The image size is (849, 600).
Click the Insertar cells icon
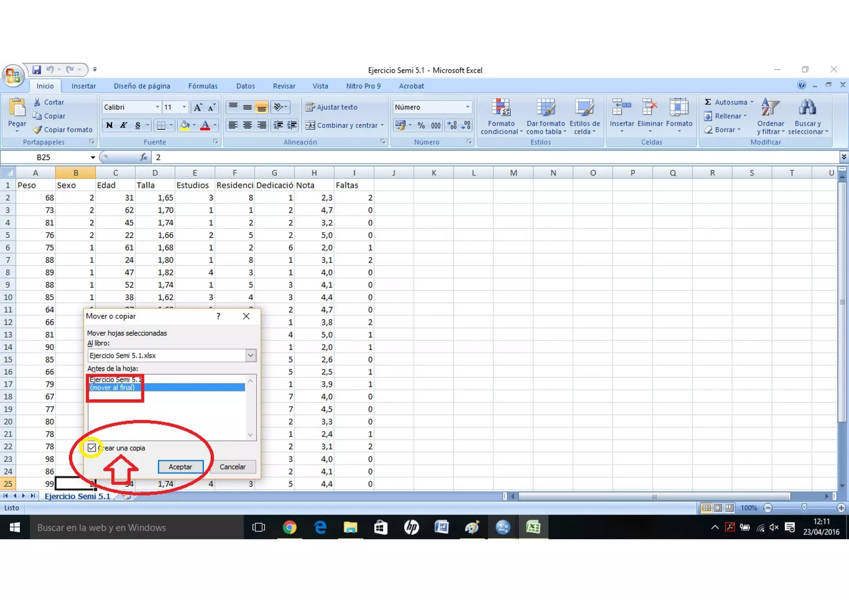(621, 107)
